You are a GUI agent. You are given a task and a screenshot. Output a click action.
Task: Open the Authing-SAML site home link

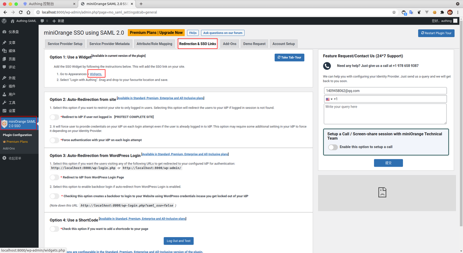coord(24,21)
